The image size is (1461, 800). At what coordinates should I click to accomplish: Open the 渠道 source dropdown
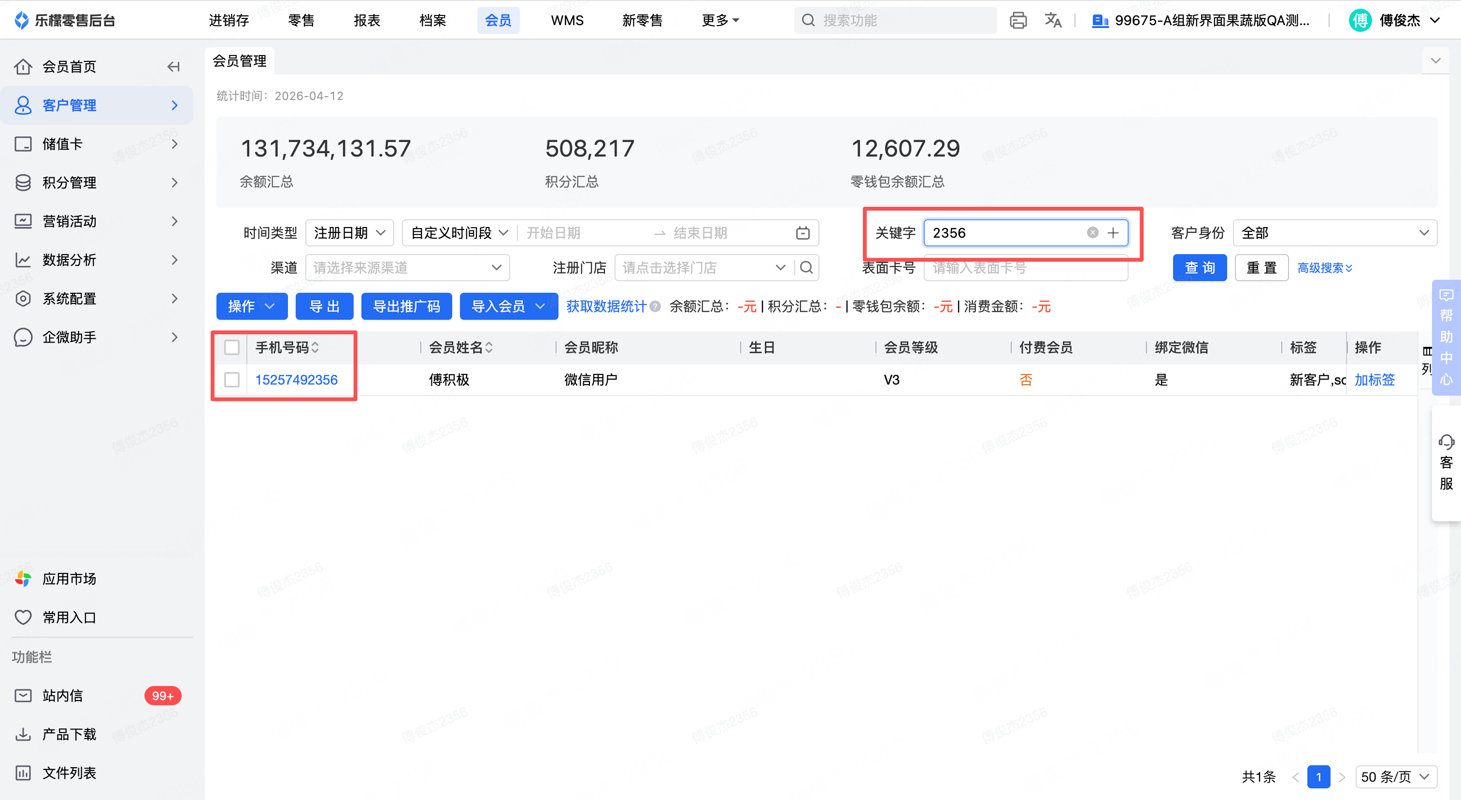click(x=407, y=268)
